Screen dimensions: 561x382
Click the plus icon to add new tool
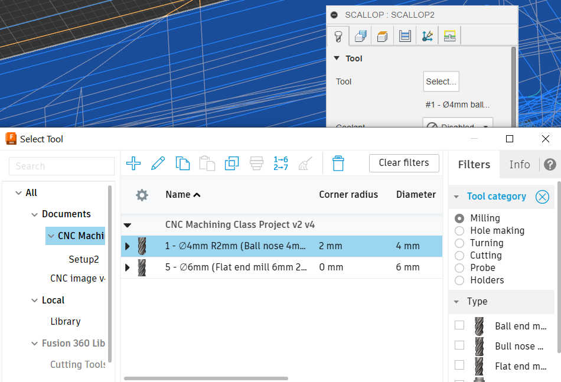click(x=133, y=164)
